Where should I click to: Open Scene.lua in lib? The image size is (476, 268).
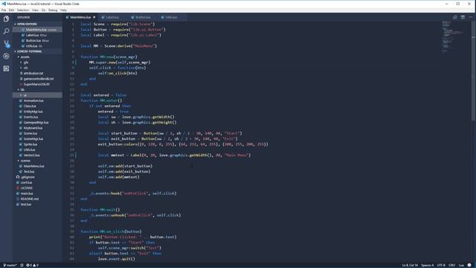tap(37, 133)
